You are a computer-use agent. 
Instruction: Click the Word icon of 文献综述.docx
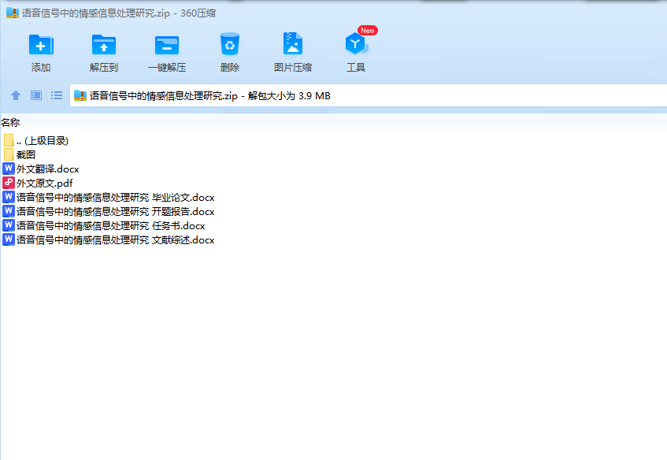(9, 239)
